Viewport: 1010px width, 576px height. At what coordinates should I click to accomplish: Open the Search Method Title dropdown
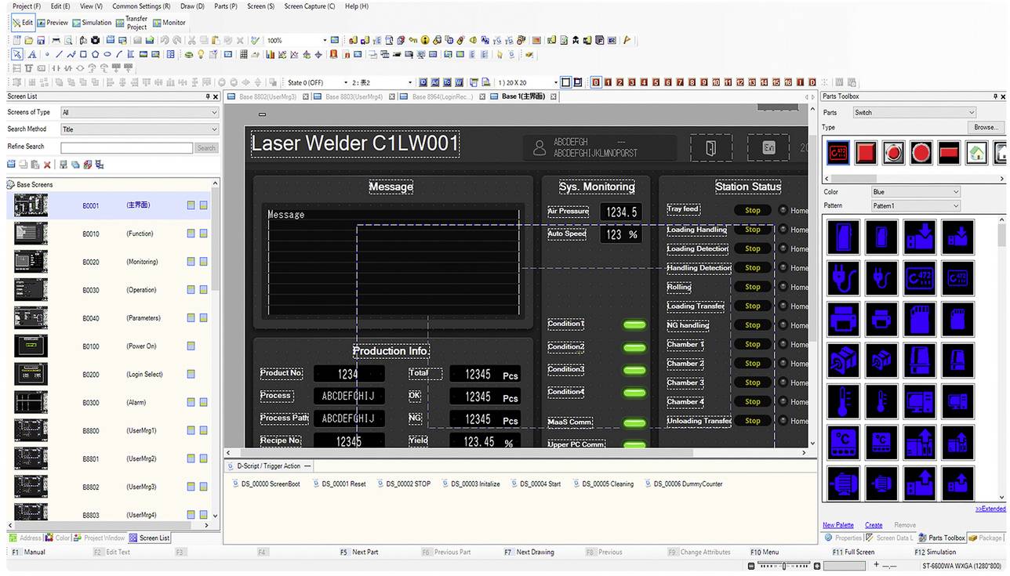(140, 129)
